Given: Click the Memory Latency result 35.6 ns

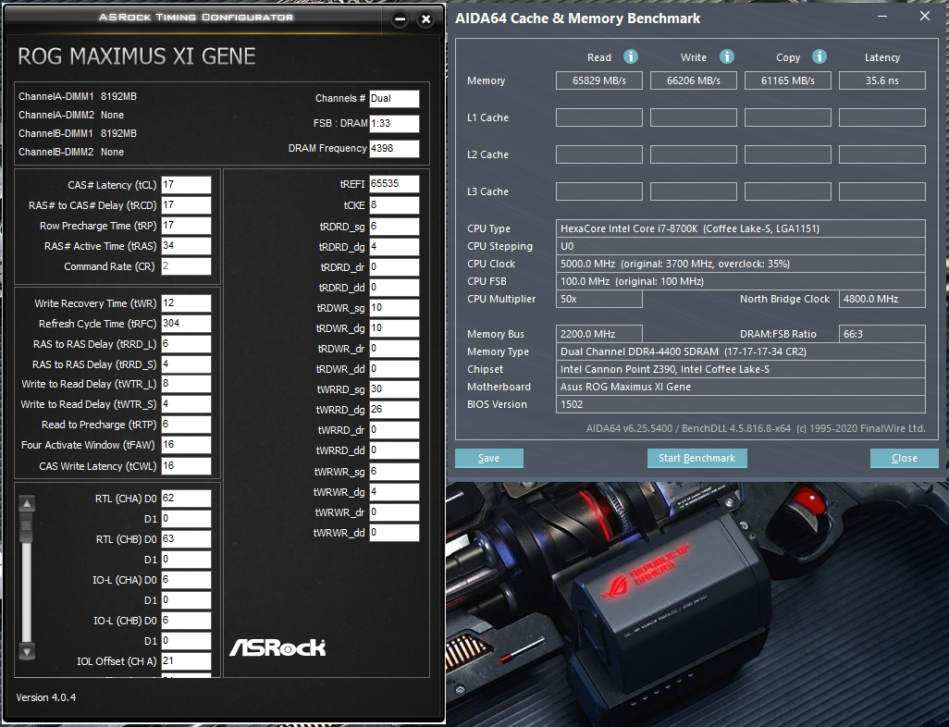Looking at the screenshot, I should tap(882, 80).
